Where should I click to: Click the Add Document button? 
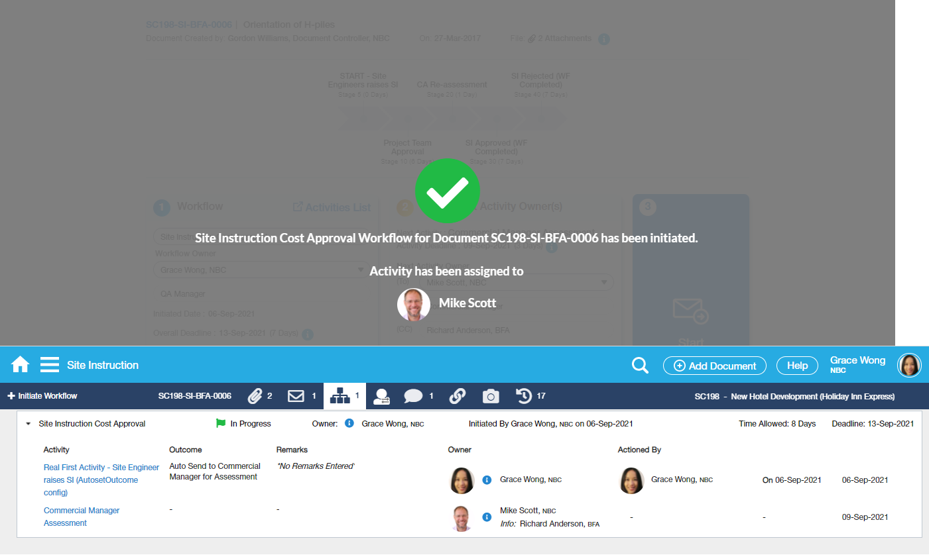click(715, 366)
